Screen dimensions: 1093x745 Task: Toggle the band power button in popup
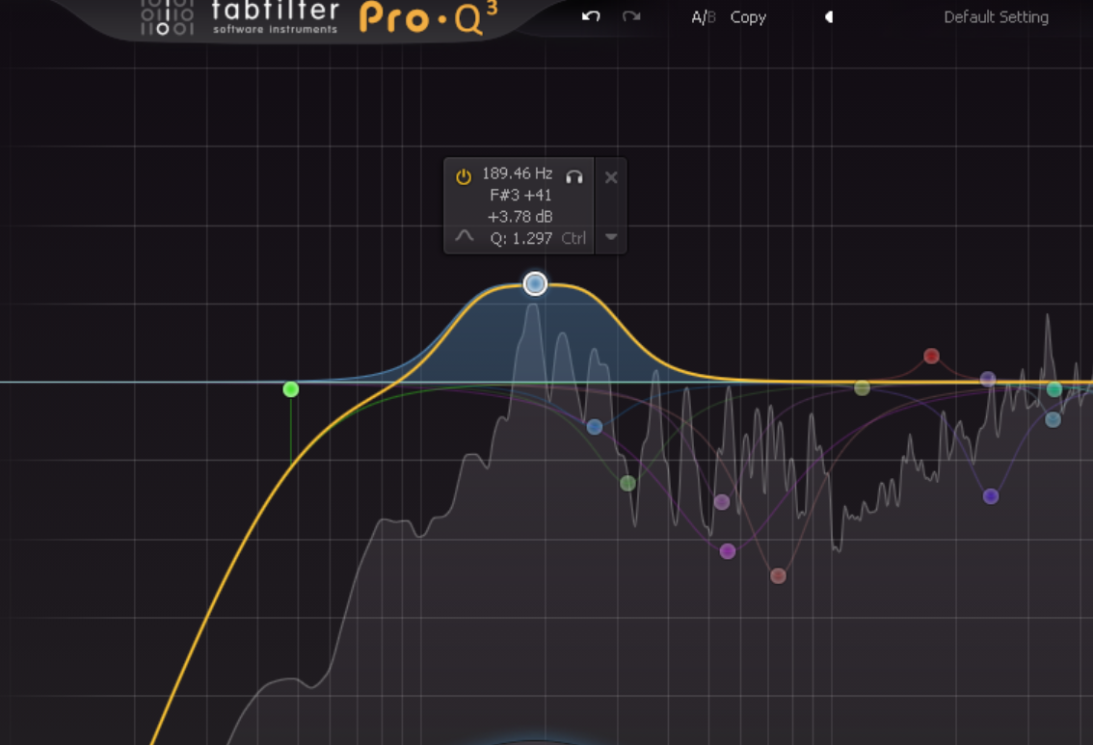tap(464, 176)
